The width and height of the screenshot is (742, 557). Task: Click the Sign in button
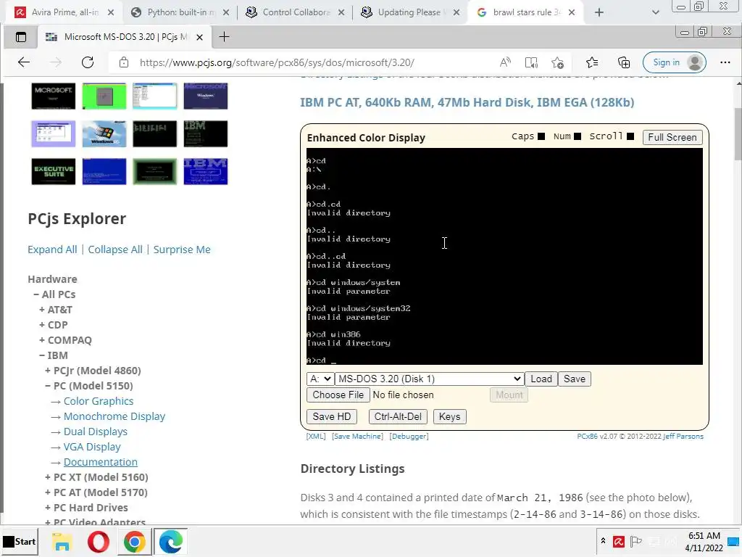tap(675, 62)
